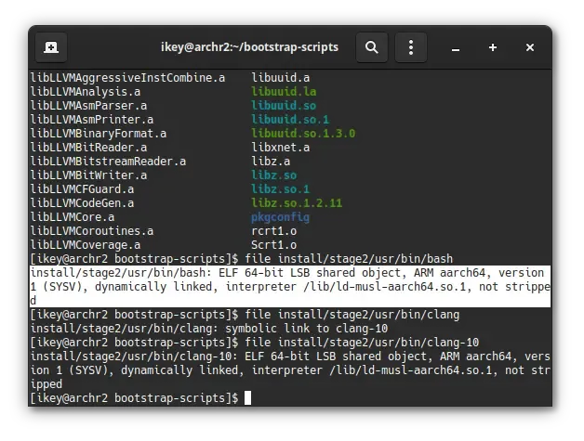
Task: Click the libuuid.a entry
Action: (x=281, y=78)
